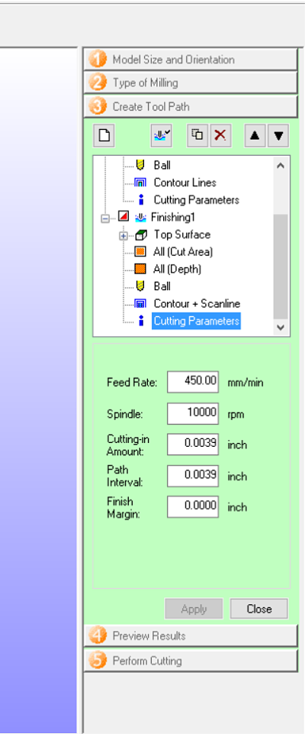Click the red flag icon beside Finishing1
This screenshot has height=734, width=305.
(124, 217)
